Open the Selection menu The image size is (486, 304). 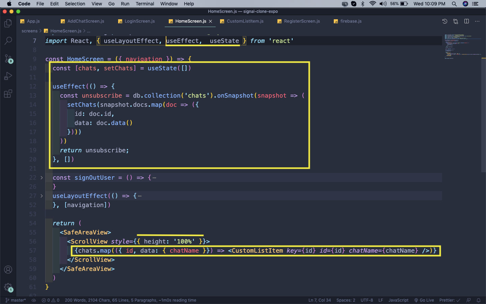coord(75,4)
